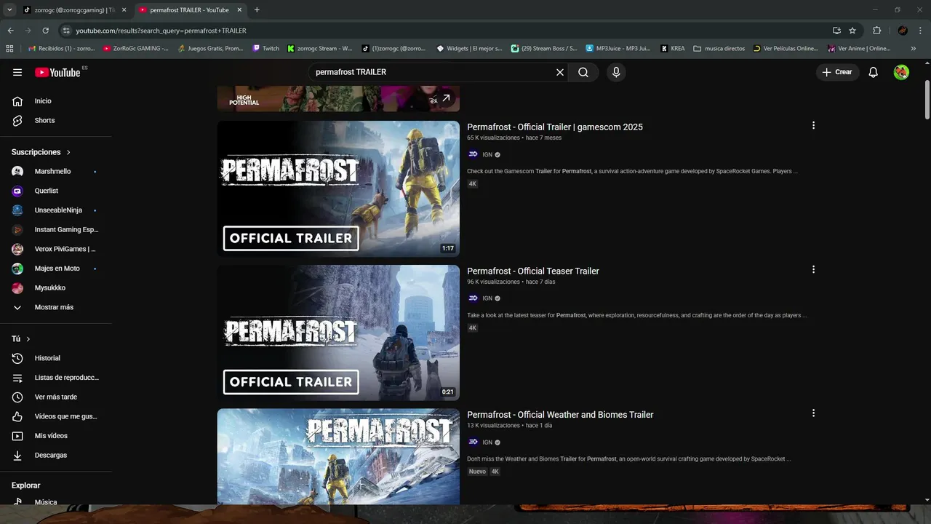Open the KREA bookmark
This screenshot has height=524, width=931.
[x=673, y=49]
